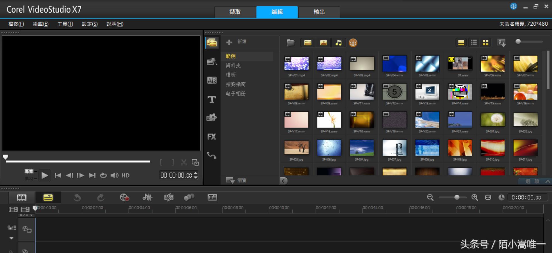Open the sort media dropdown
The image size is (552, 253).
coord(501,43)
